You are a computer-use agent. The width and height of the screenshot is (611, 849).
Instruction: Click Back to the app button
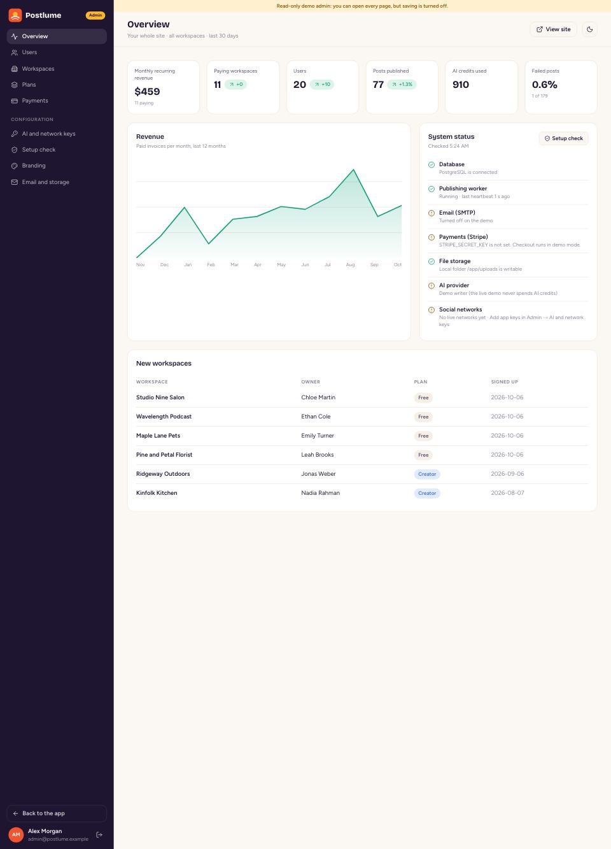pyautogui.click(x=57, y=813)
